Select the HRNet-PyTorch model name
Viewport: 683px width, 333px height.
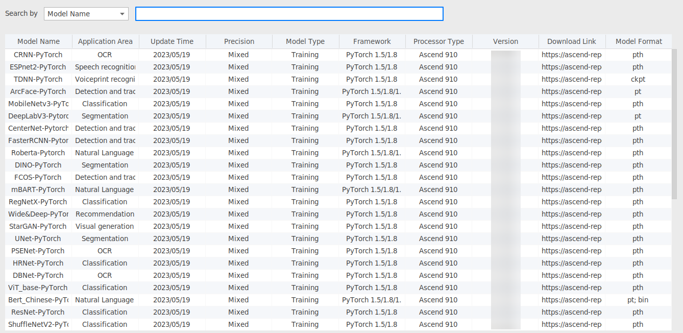point(38,263)
